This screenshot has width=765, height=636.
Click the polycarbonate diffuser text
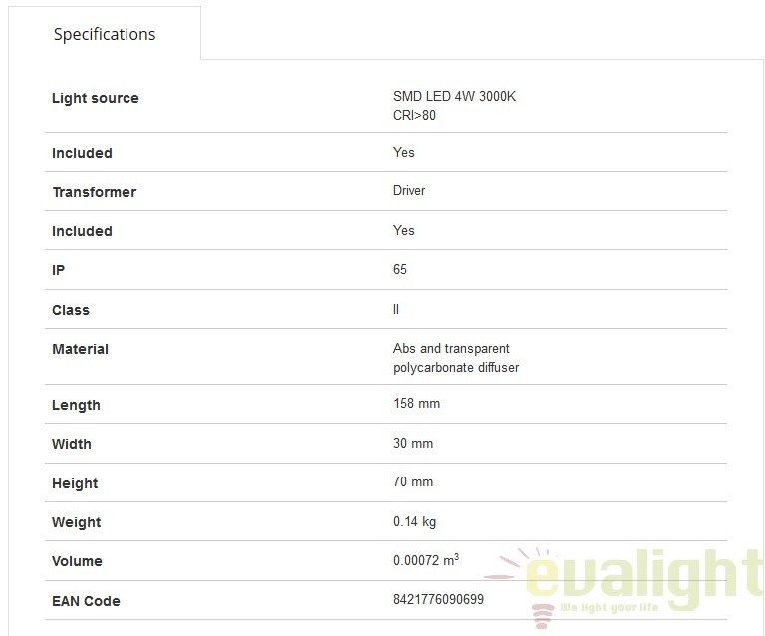456,368
